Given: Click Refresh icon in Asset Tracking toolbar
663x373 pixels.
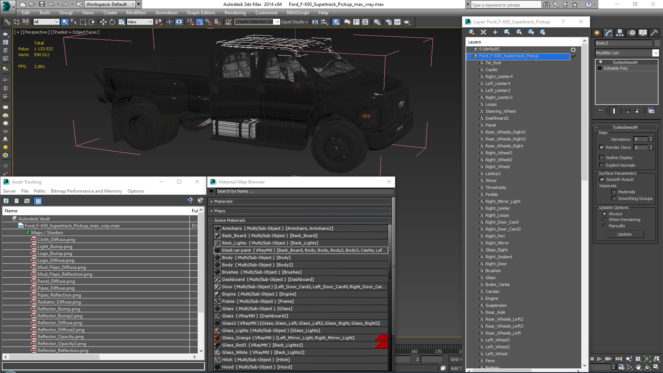Looking at the screenshot, I should point(6,201).
